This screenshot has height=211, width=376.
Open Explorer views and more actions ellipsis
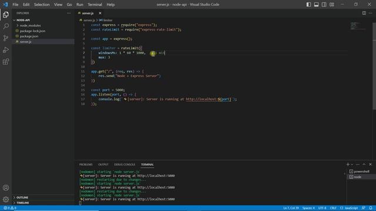pyautogui.click(x=69, y=13)
